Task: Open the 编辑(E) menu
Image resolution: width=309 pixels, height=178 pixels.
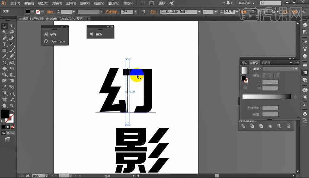Action: tap(29, 3)
